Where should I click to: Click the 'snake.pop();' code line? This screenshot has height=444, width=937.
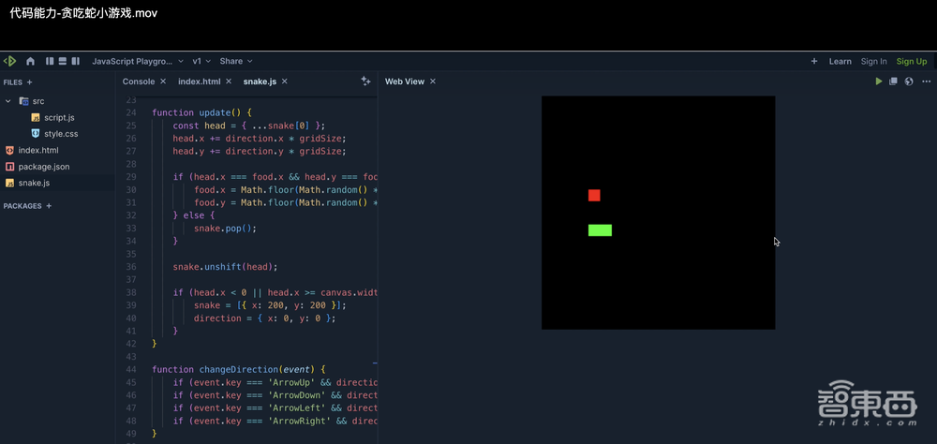coord(225,228)
